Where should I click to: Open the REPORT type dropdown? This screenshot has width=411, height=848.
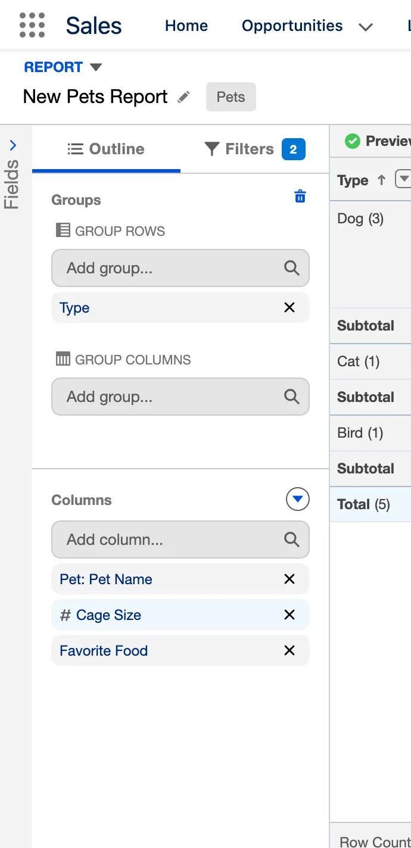click(x=96, y=67)
